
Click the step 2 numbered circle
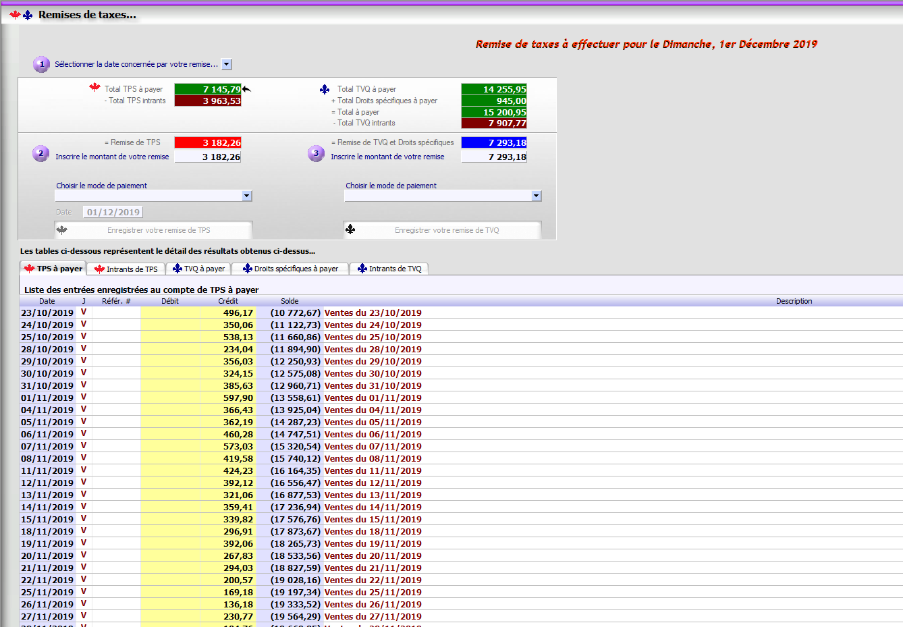pos(40,154)
